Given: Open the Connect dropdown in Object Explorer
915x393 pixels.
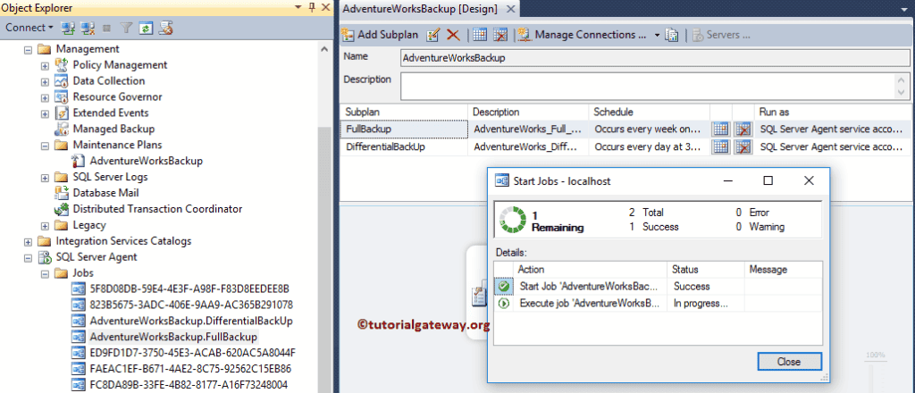Looking at the screenshot, I should 29,28.
